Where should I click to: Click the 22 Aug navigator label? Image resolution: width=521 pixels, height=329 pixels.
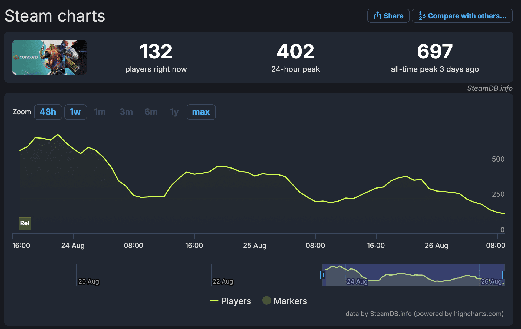[223, 281]
